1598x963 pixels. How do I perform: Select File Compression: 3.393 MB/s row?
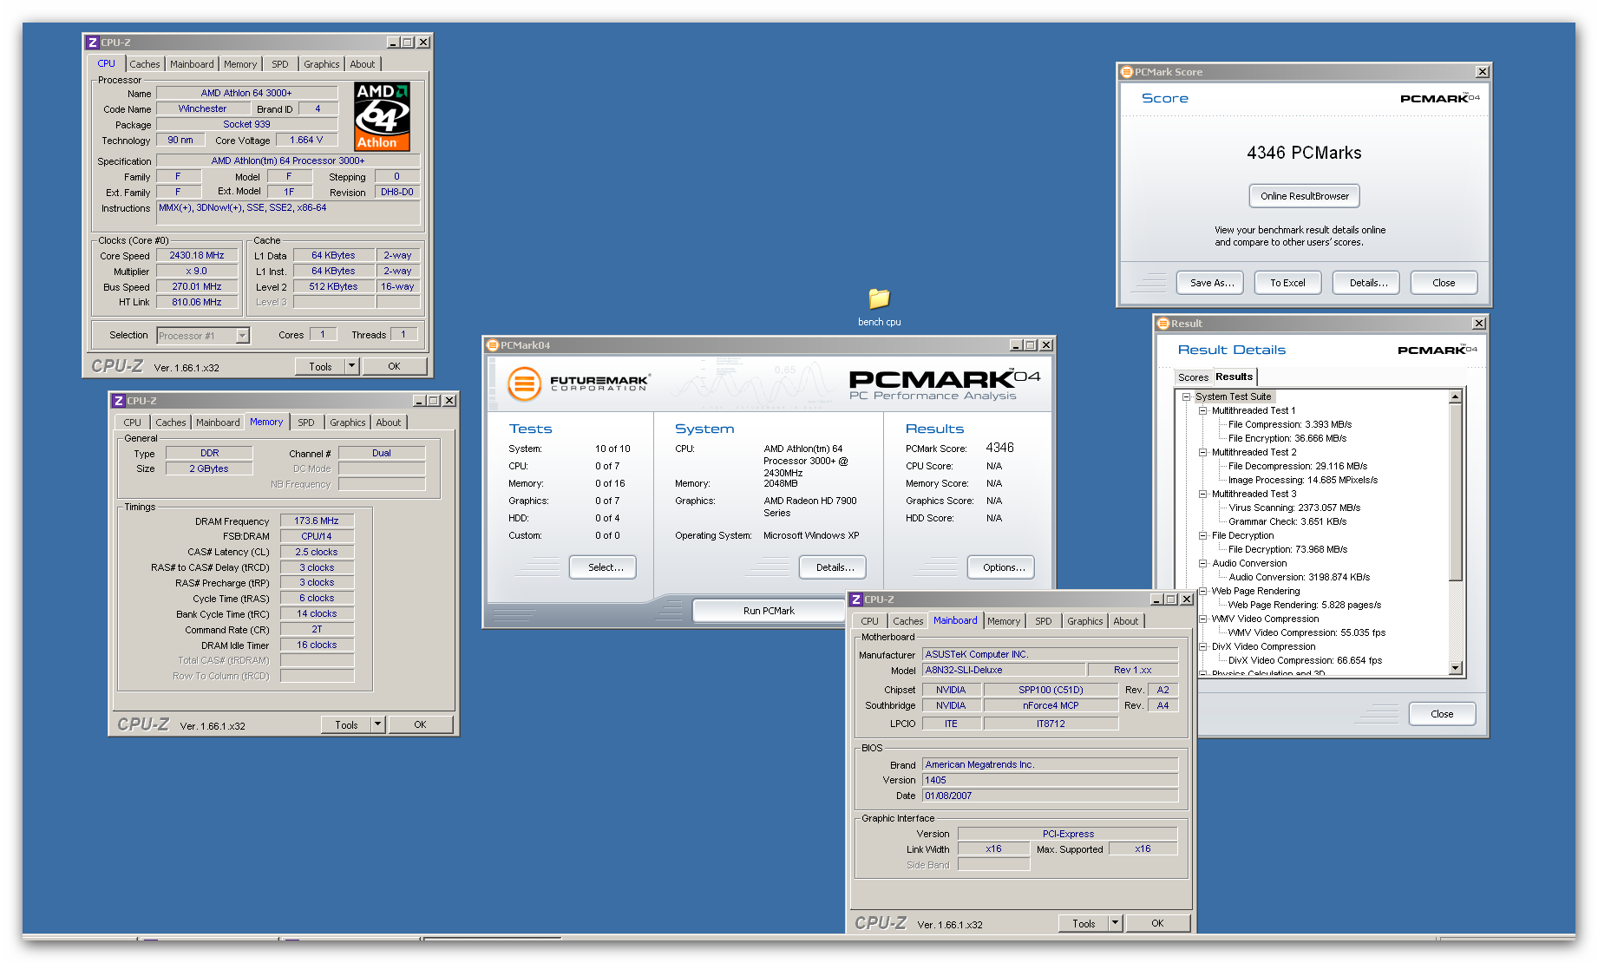click(1289, 424)
